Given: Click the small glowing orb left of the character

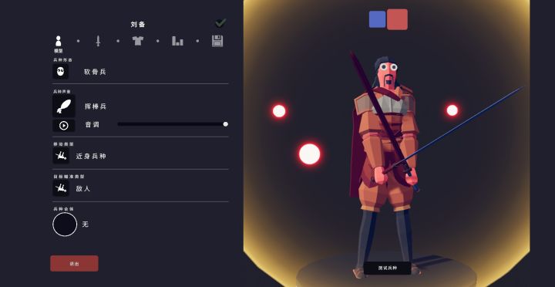Looking at the screenshot, I should 279,111.
